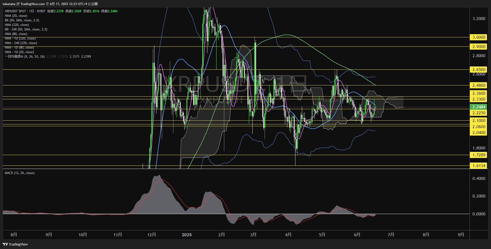Click the 12月 label on time axis
This screenshot has width=491, height=249.
[x=152, y=235]
